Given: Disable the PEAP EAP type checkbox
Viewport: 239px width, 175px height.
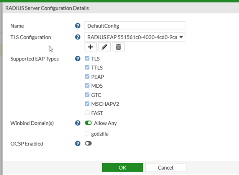Looking at the screenshot, I should click(87, 77).
